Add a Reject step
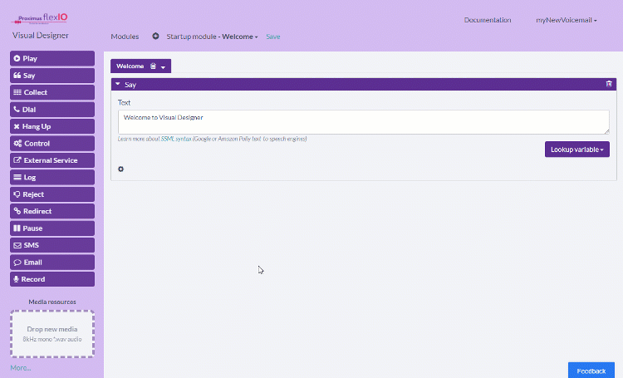The image size is (623, 378). click(52, 194)
